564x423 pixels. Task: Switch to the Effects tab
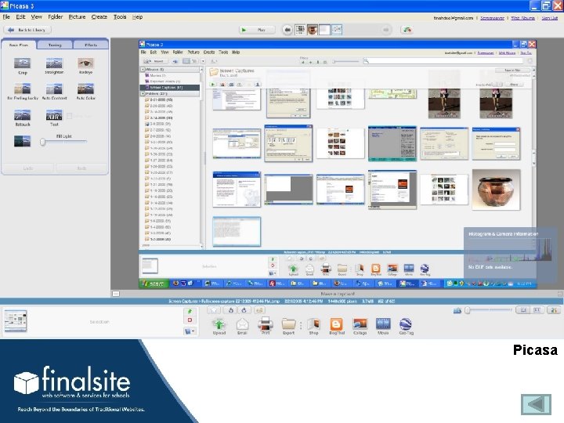pos(91,45)
